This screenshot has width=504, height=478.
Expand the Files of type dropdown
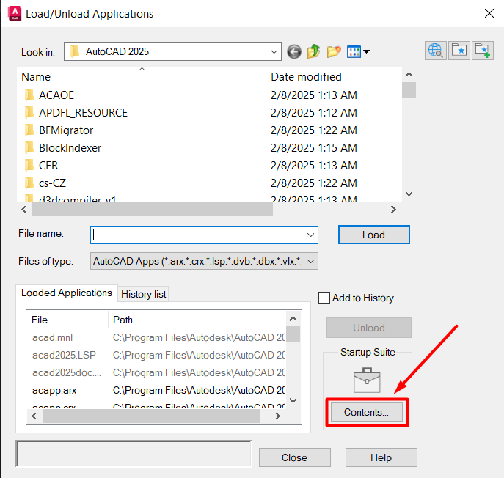[311, 261]
